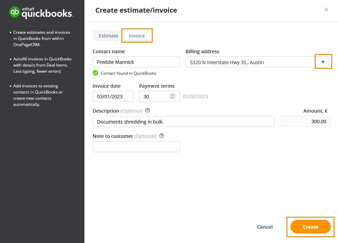
Task: Click the Contact name field
Action: 136,62
